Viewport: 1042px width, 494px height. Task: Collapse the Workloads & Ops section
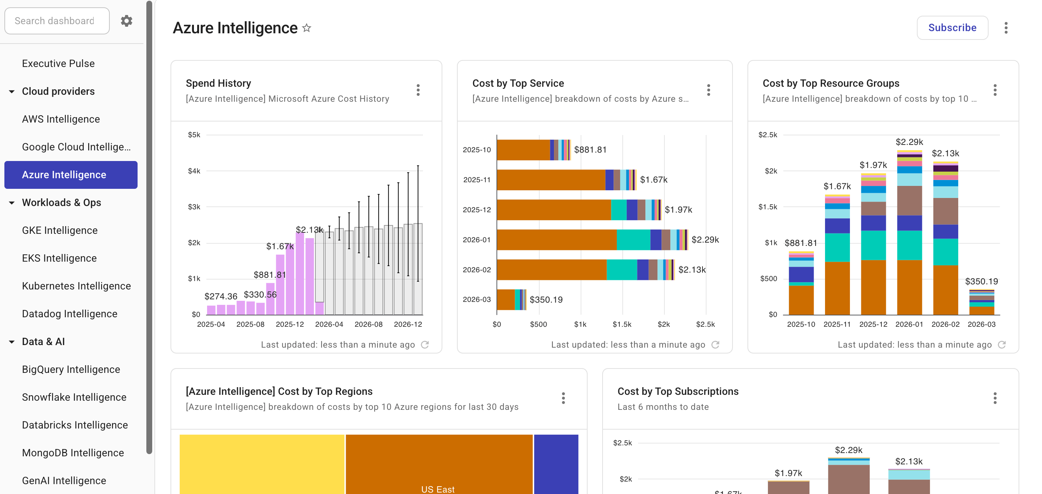click(x=12, y=203)
